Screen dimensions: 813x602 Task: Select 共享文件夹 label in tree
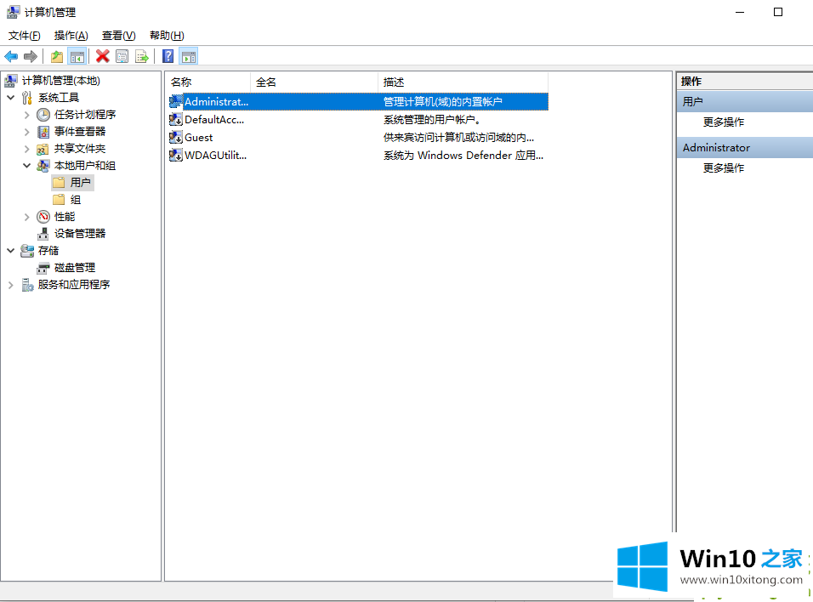tap(80, 149)
